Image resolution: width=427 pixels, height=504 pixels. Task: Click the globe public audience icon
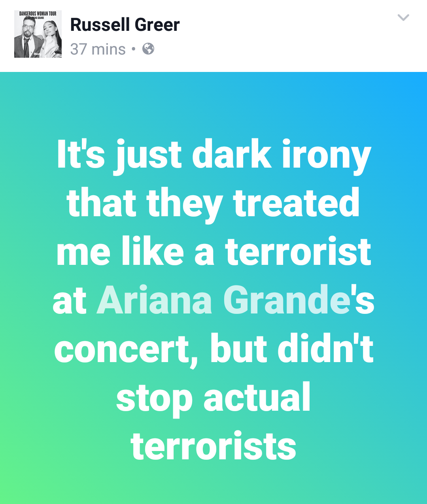tap(148, 49)
